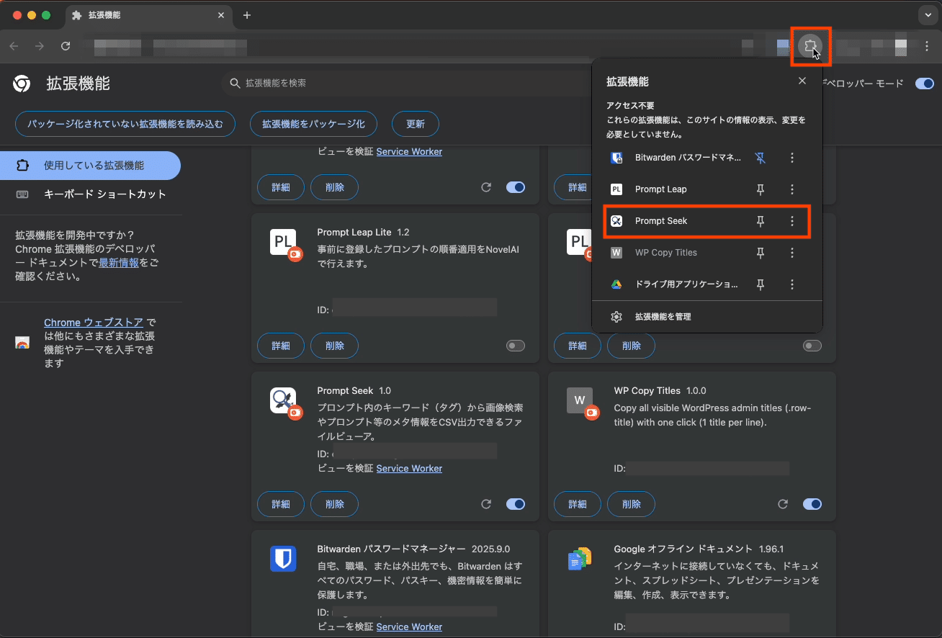The width and height of the screenshot is (942, 638).
Task: Open 詳細 for Prompt Leap Lite
Action: pyautogui.click(x=281, y=346)
